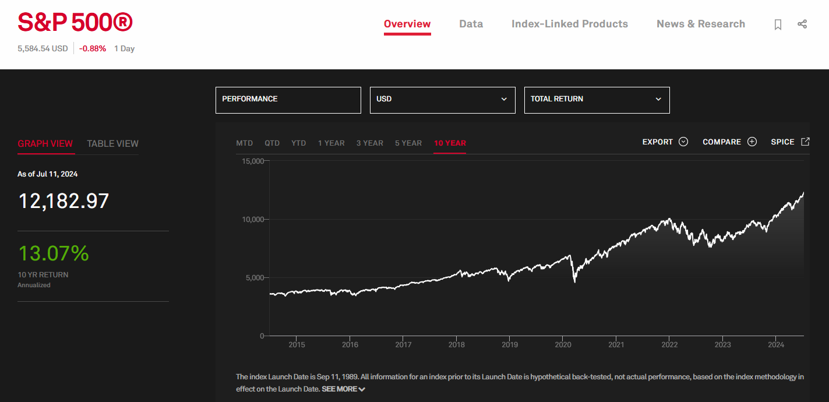Click the -0.88% daily change

point(93,48)
